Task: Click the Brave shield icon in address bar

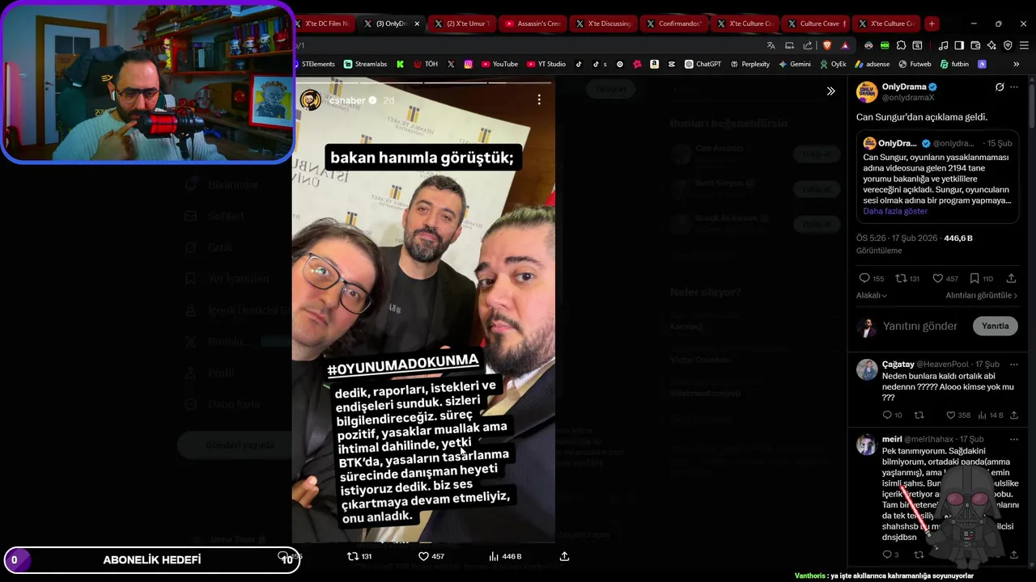Action: [826, 45]
